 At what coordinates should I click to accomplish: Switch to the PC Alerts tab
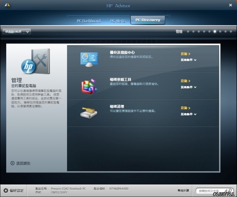pos(118,21)
